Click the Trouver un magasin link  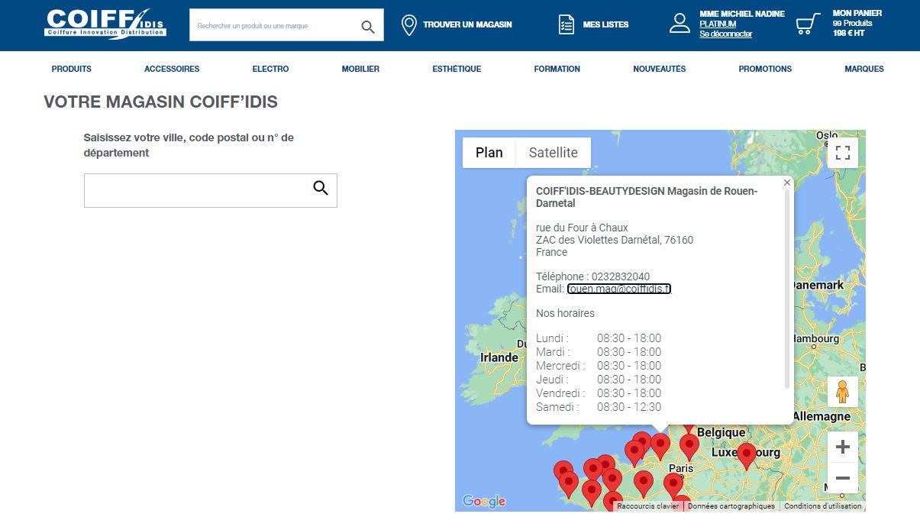pos(467,24)
